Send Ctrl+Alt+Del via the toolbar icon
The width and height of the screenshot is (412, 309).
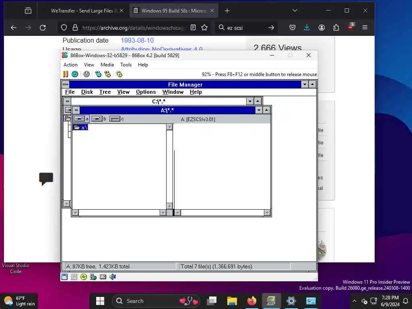tap(98, 74)
